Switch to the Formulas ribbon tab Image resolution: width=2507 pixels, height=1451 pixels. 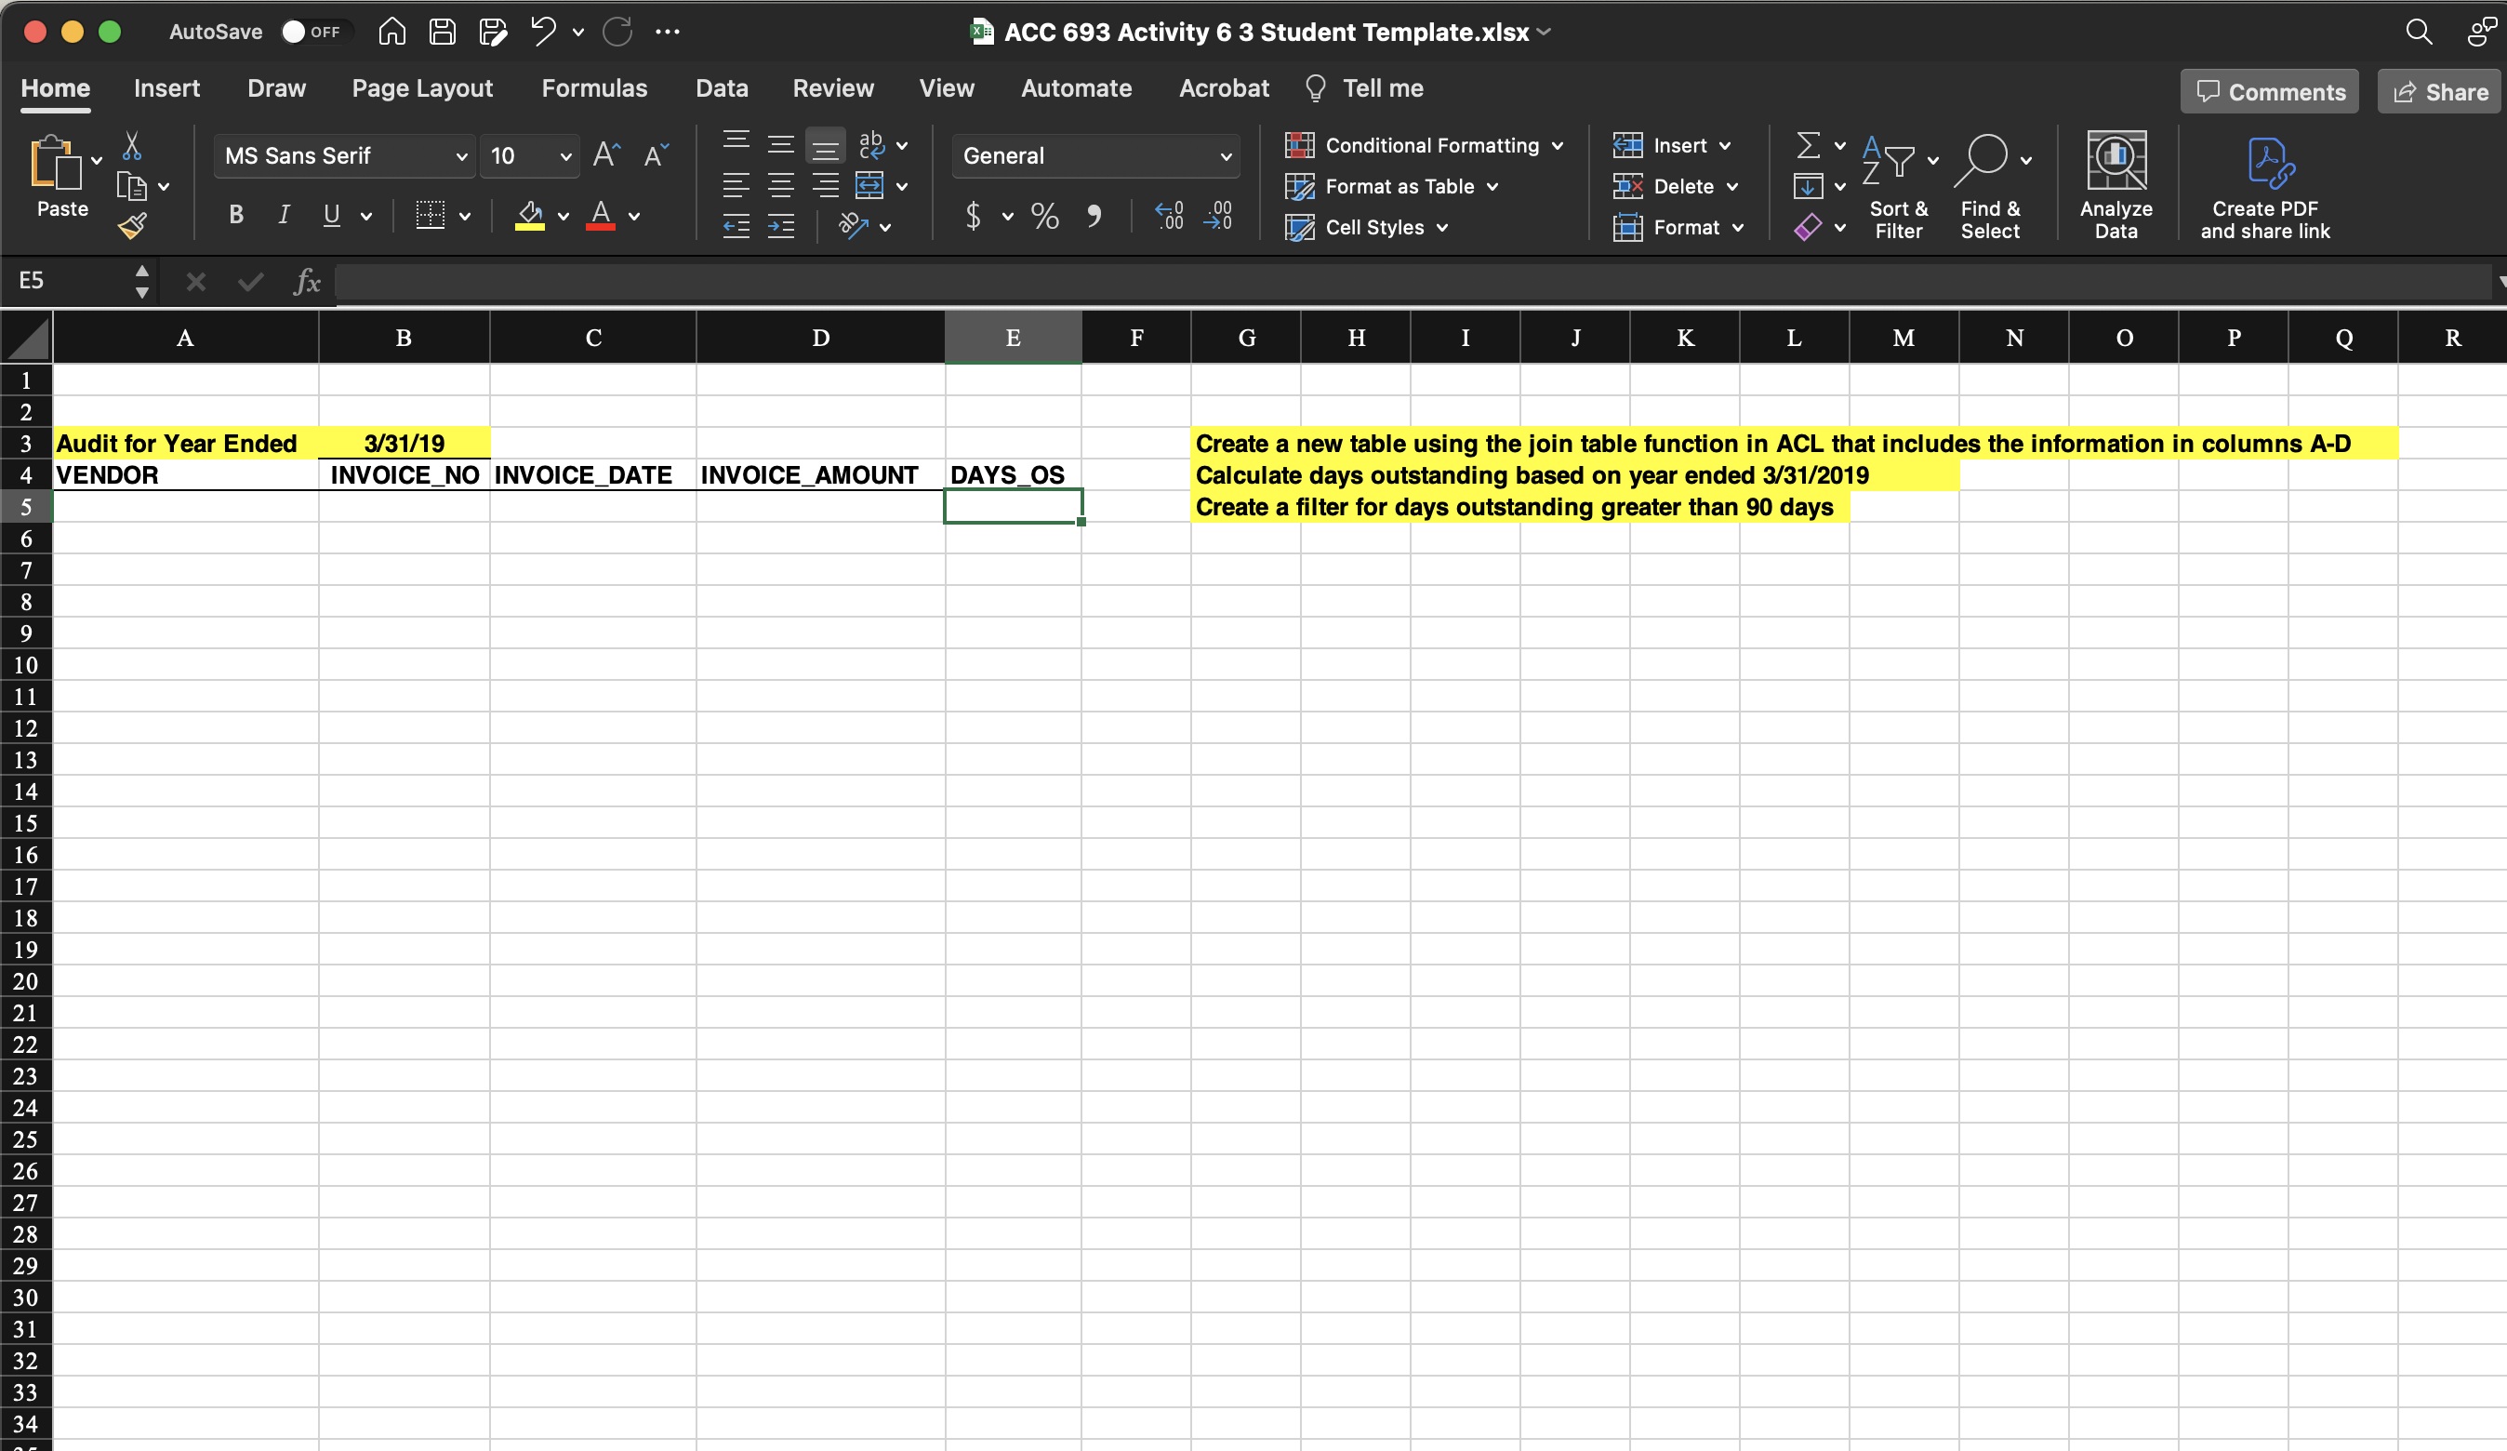594,88
